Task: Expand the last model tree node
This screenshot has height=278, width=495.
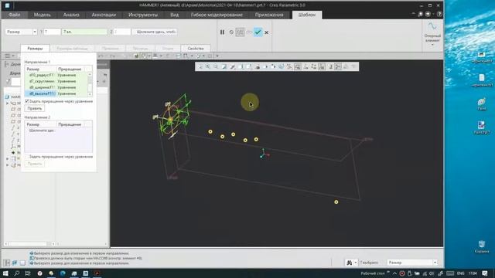Action: point(8,164)
